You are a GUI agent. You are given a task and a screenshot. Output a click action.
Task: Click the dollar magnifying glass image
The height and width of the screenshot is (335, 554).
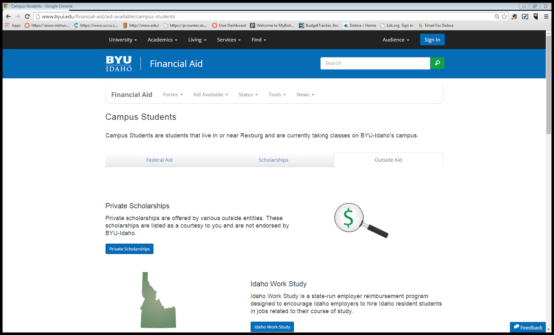click(361, 220)
